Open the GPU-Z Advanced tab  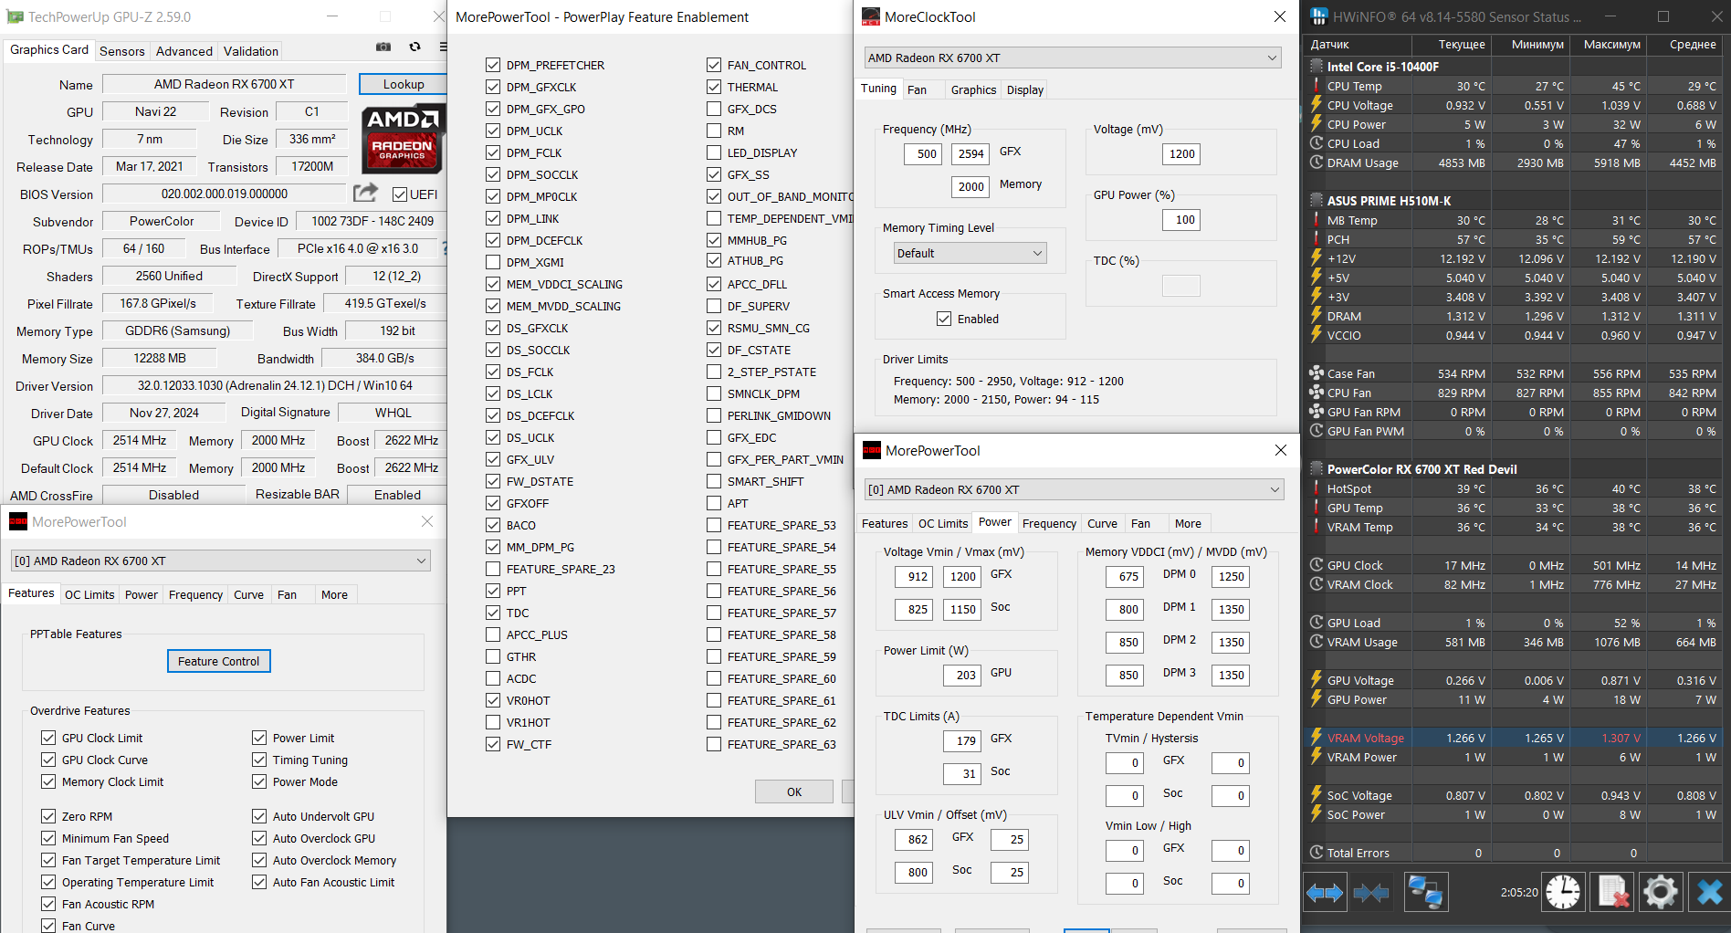point(184,51)
